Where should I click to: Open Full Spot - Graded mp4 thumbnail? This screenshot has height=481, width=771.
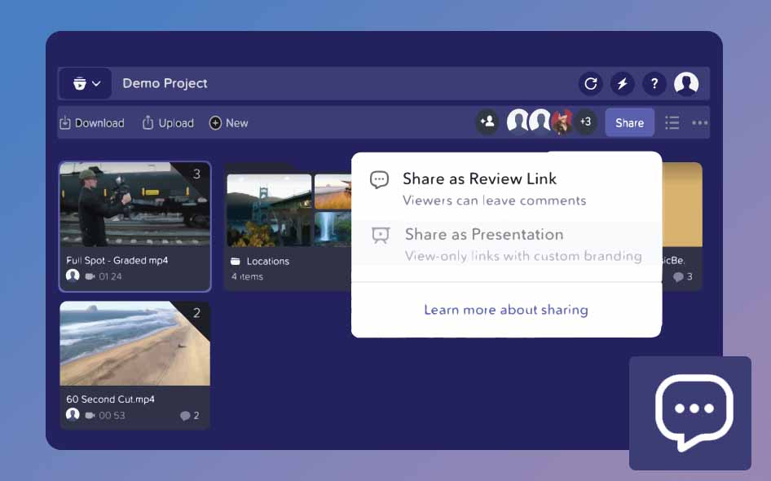(x=134, y=205)
